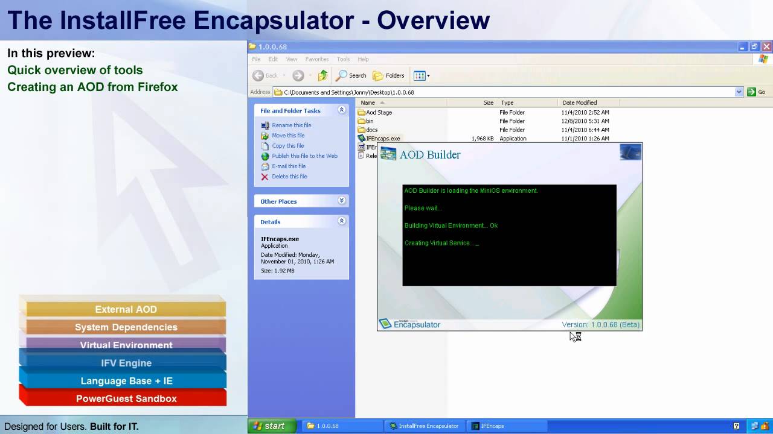
Task: Expand the Other Places panel
Action: [341, 201]
